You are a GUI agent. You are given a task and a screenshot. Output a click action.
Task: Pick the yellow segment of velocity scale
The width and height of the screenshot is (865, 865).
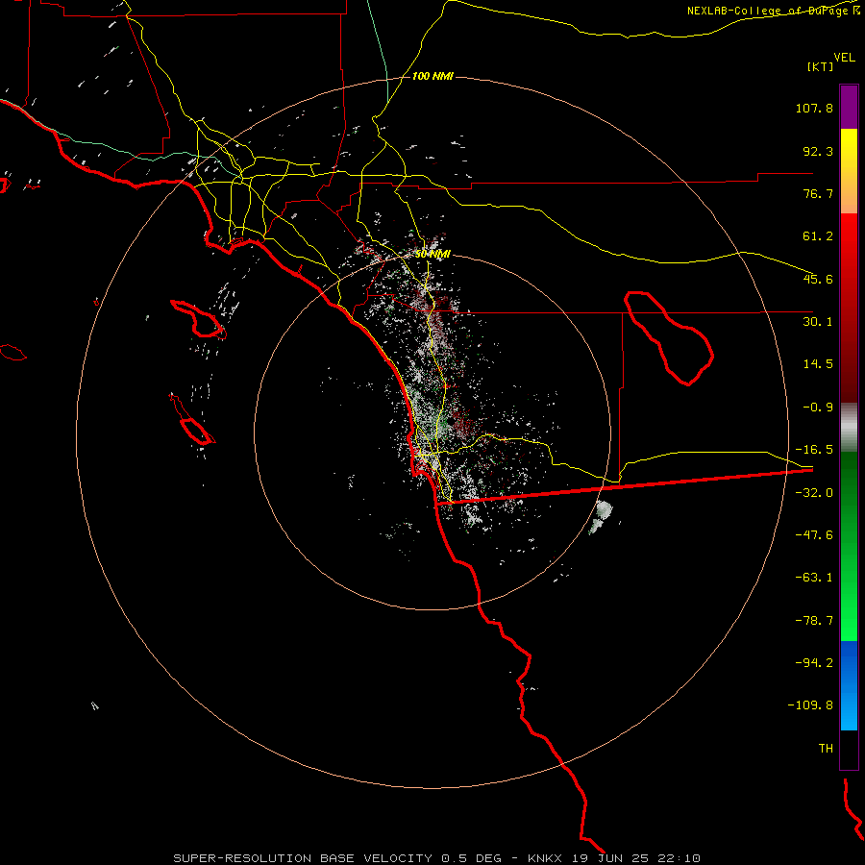(849, 171)
